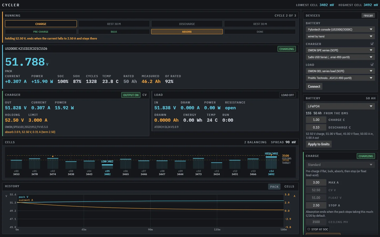Toggle the LOAD device checkbox
The image size is (380, 237).
coord(372,65)
